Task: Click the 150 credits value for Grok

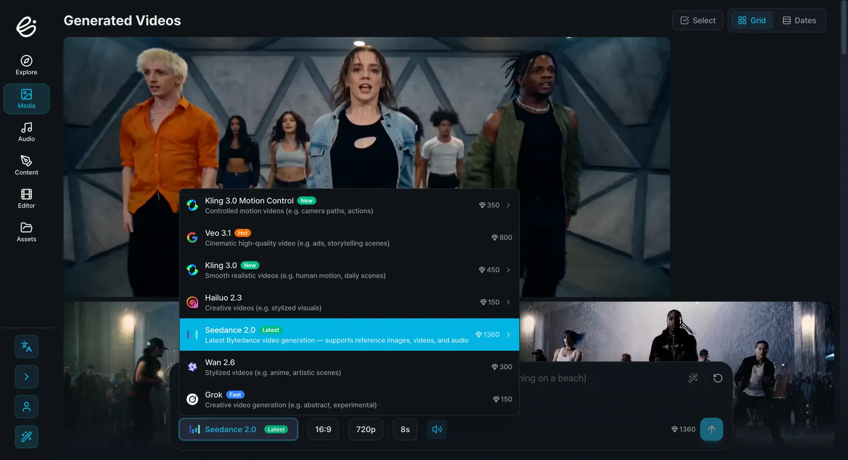Action: (x=502, y=399)
